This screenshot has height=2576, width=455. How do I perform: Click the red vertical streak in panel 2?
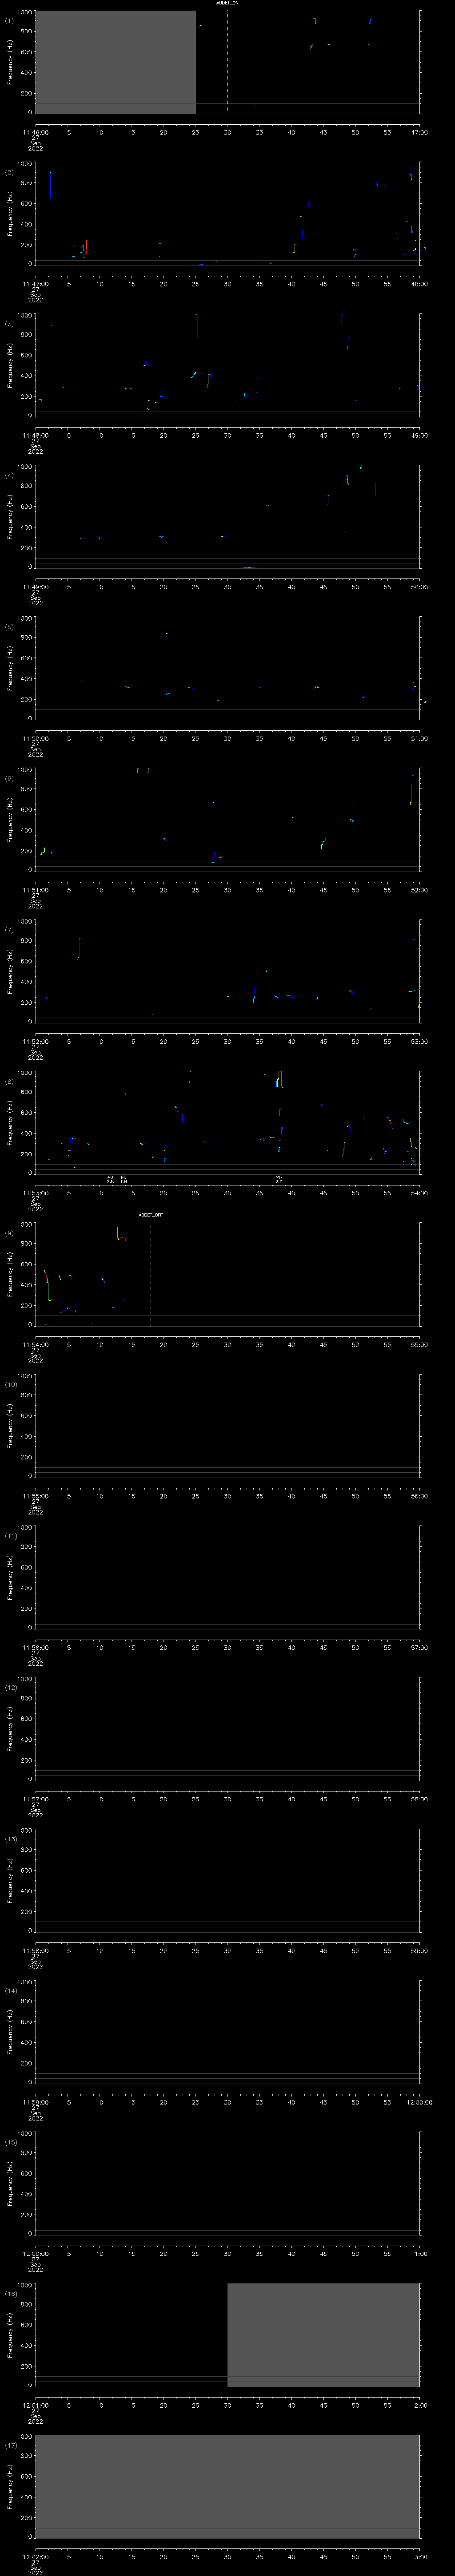point(86,249)
